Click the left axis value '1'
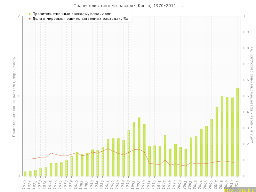 point(19,96)
